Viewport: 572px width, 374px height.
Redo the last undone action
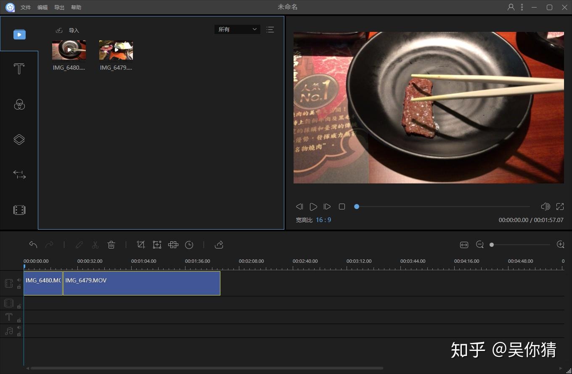pyautogui.click(x=49, y=245)
